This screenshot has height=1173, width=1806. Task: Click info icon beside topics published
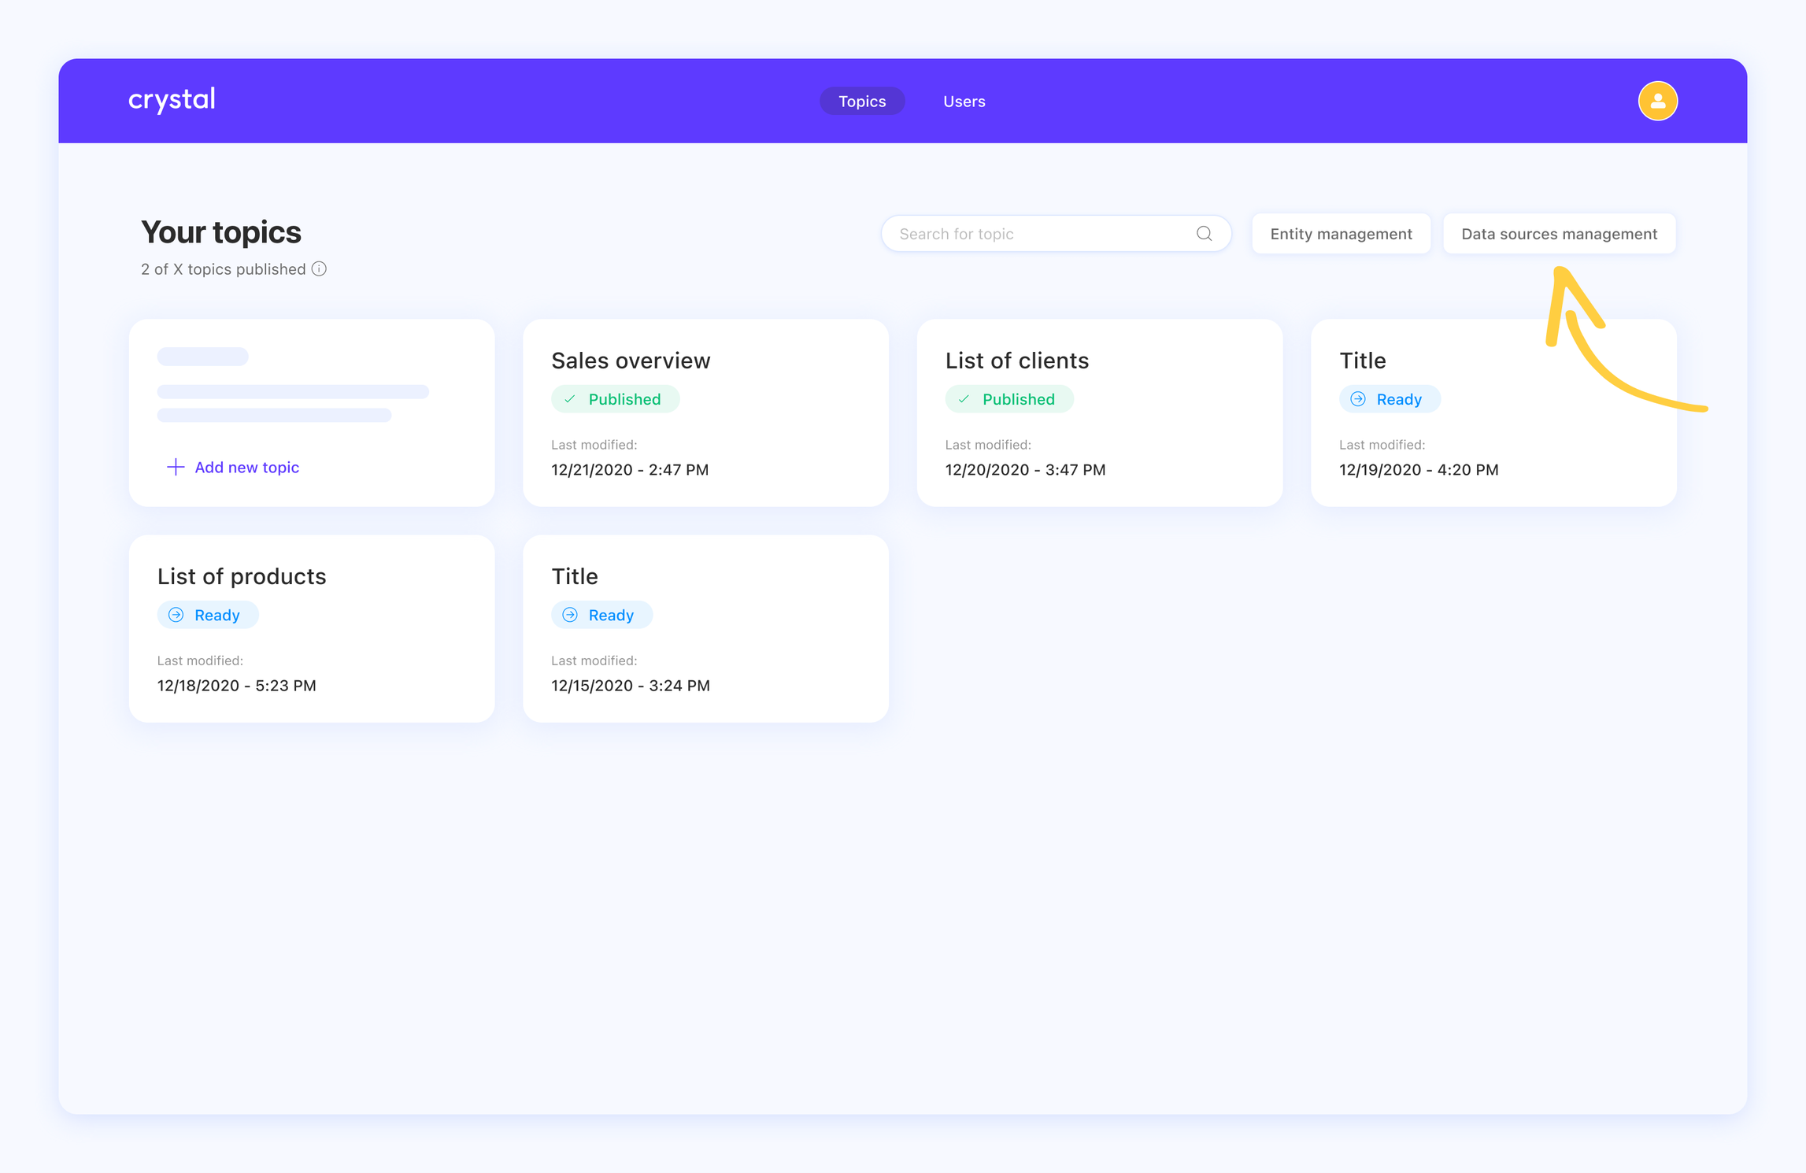pyautogui.click(x=319, y=269)
